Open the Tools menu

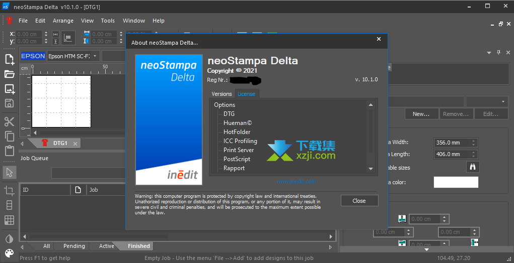click(x=108, y=21)
